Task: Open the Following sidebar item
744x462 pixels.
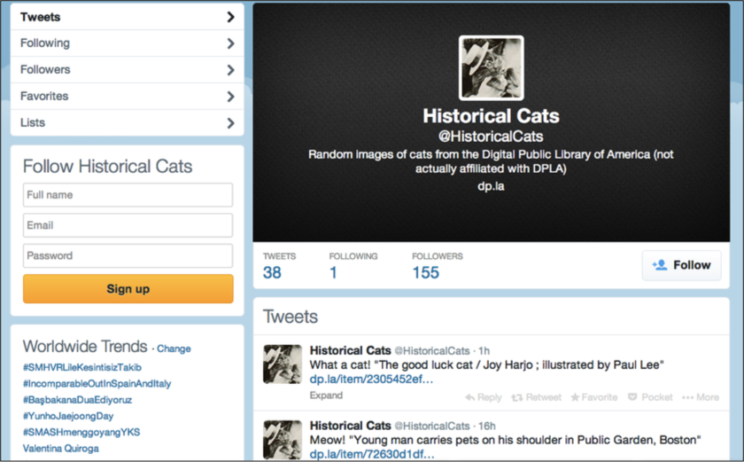Action: click(x=128, y=43)
